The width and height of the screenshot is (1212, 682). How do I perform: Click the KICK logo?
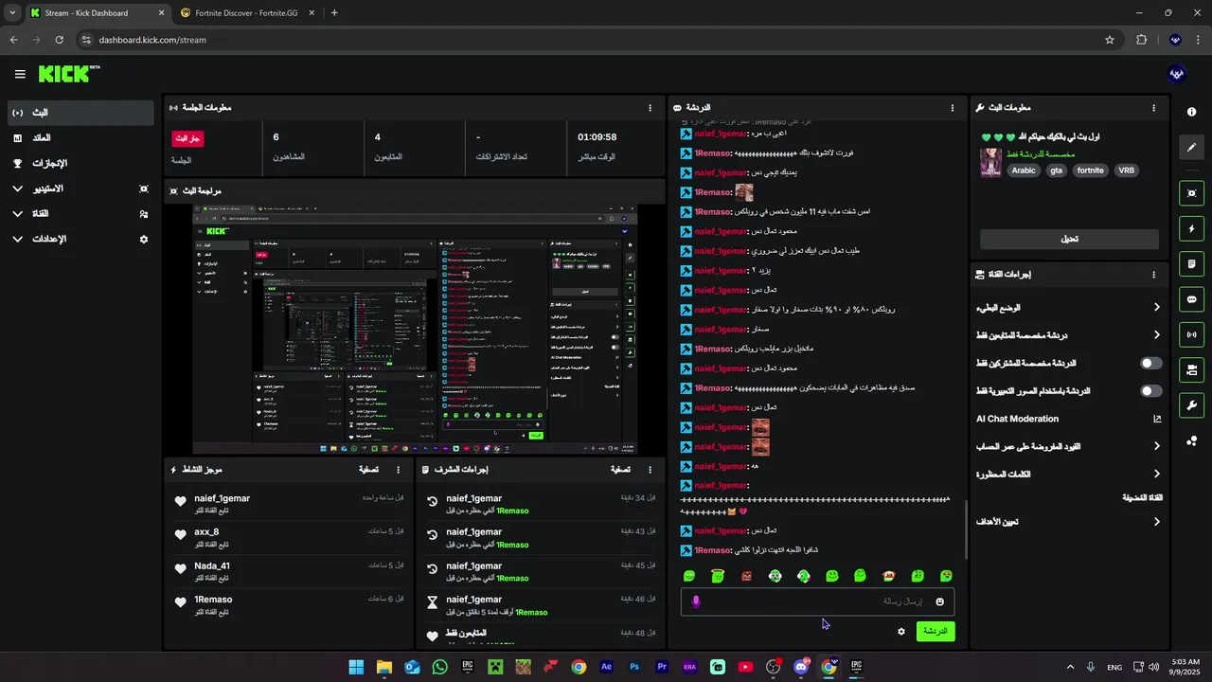coord(69,74)
